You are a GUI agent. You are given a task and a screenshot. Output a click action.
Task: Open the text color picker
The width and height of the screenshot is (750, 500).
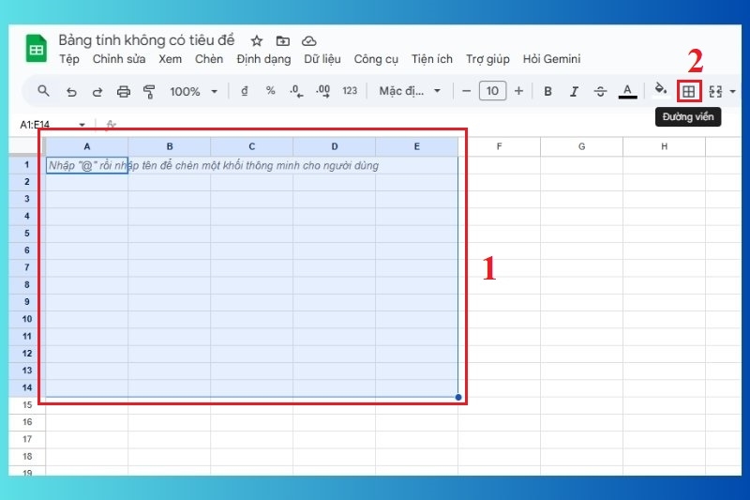627,91
